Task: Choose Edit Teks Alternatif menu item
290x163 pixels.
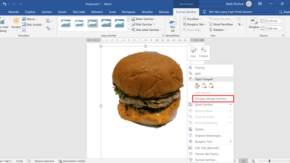Action: click(x=211, y=148)
